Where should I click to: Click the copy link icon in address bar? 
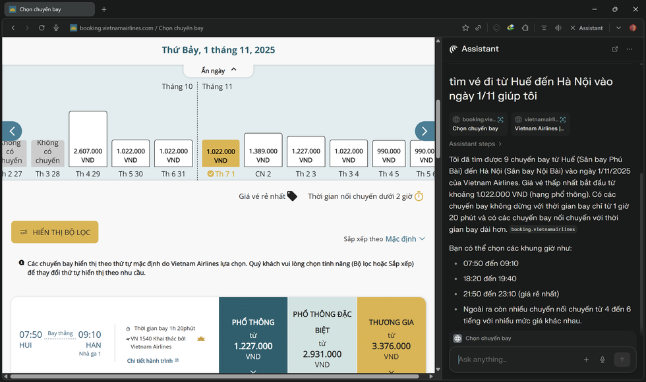pyautogui.click(x=479, y=28)
